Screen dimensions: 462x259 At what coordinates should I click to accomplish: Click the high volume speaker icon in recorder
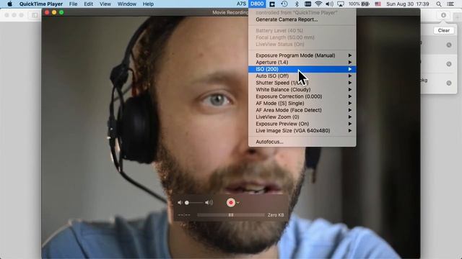(209, 203)
